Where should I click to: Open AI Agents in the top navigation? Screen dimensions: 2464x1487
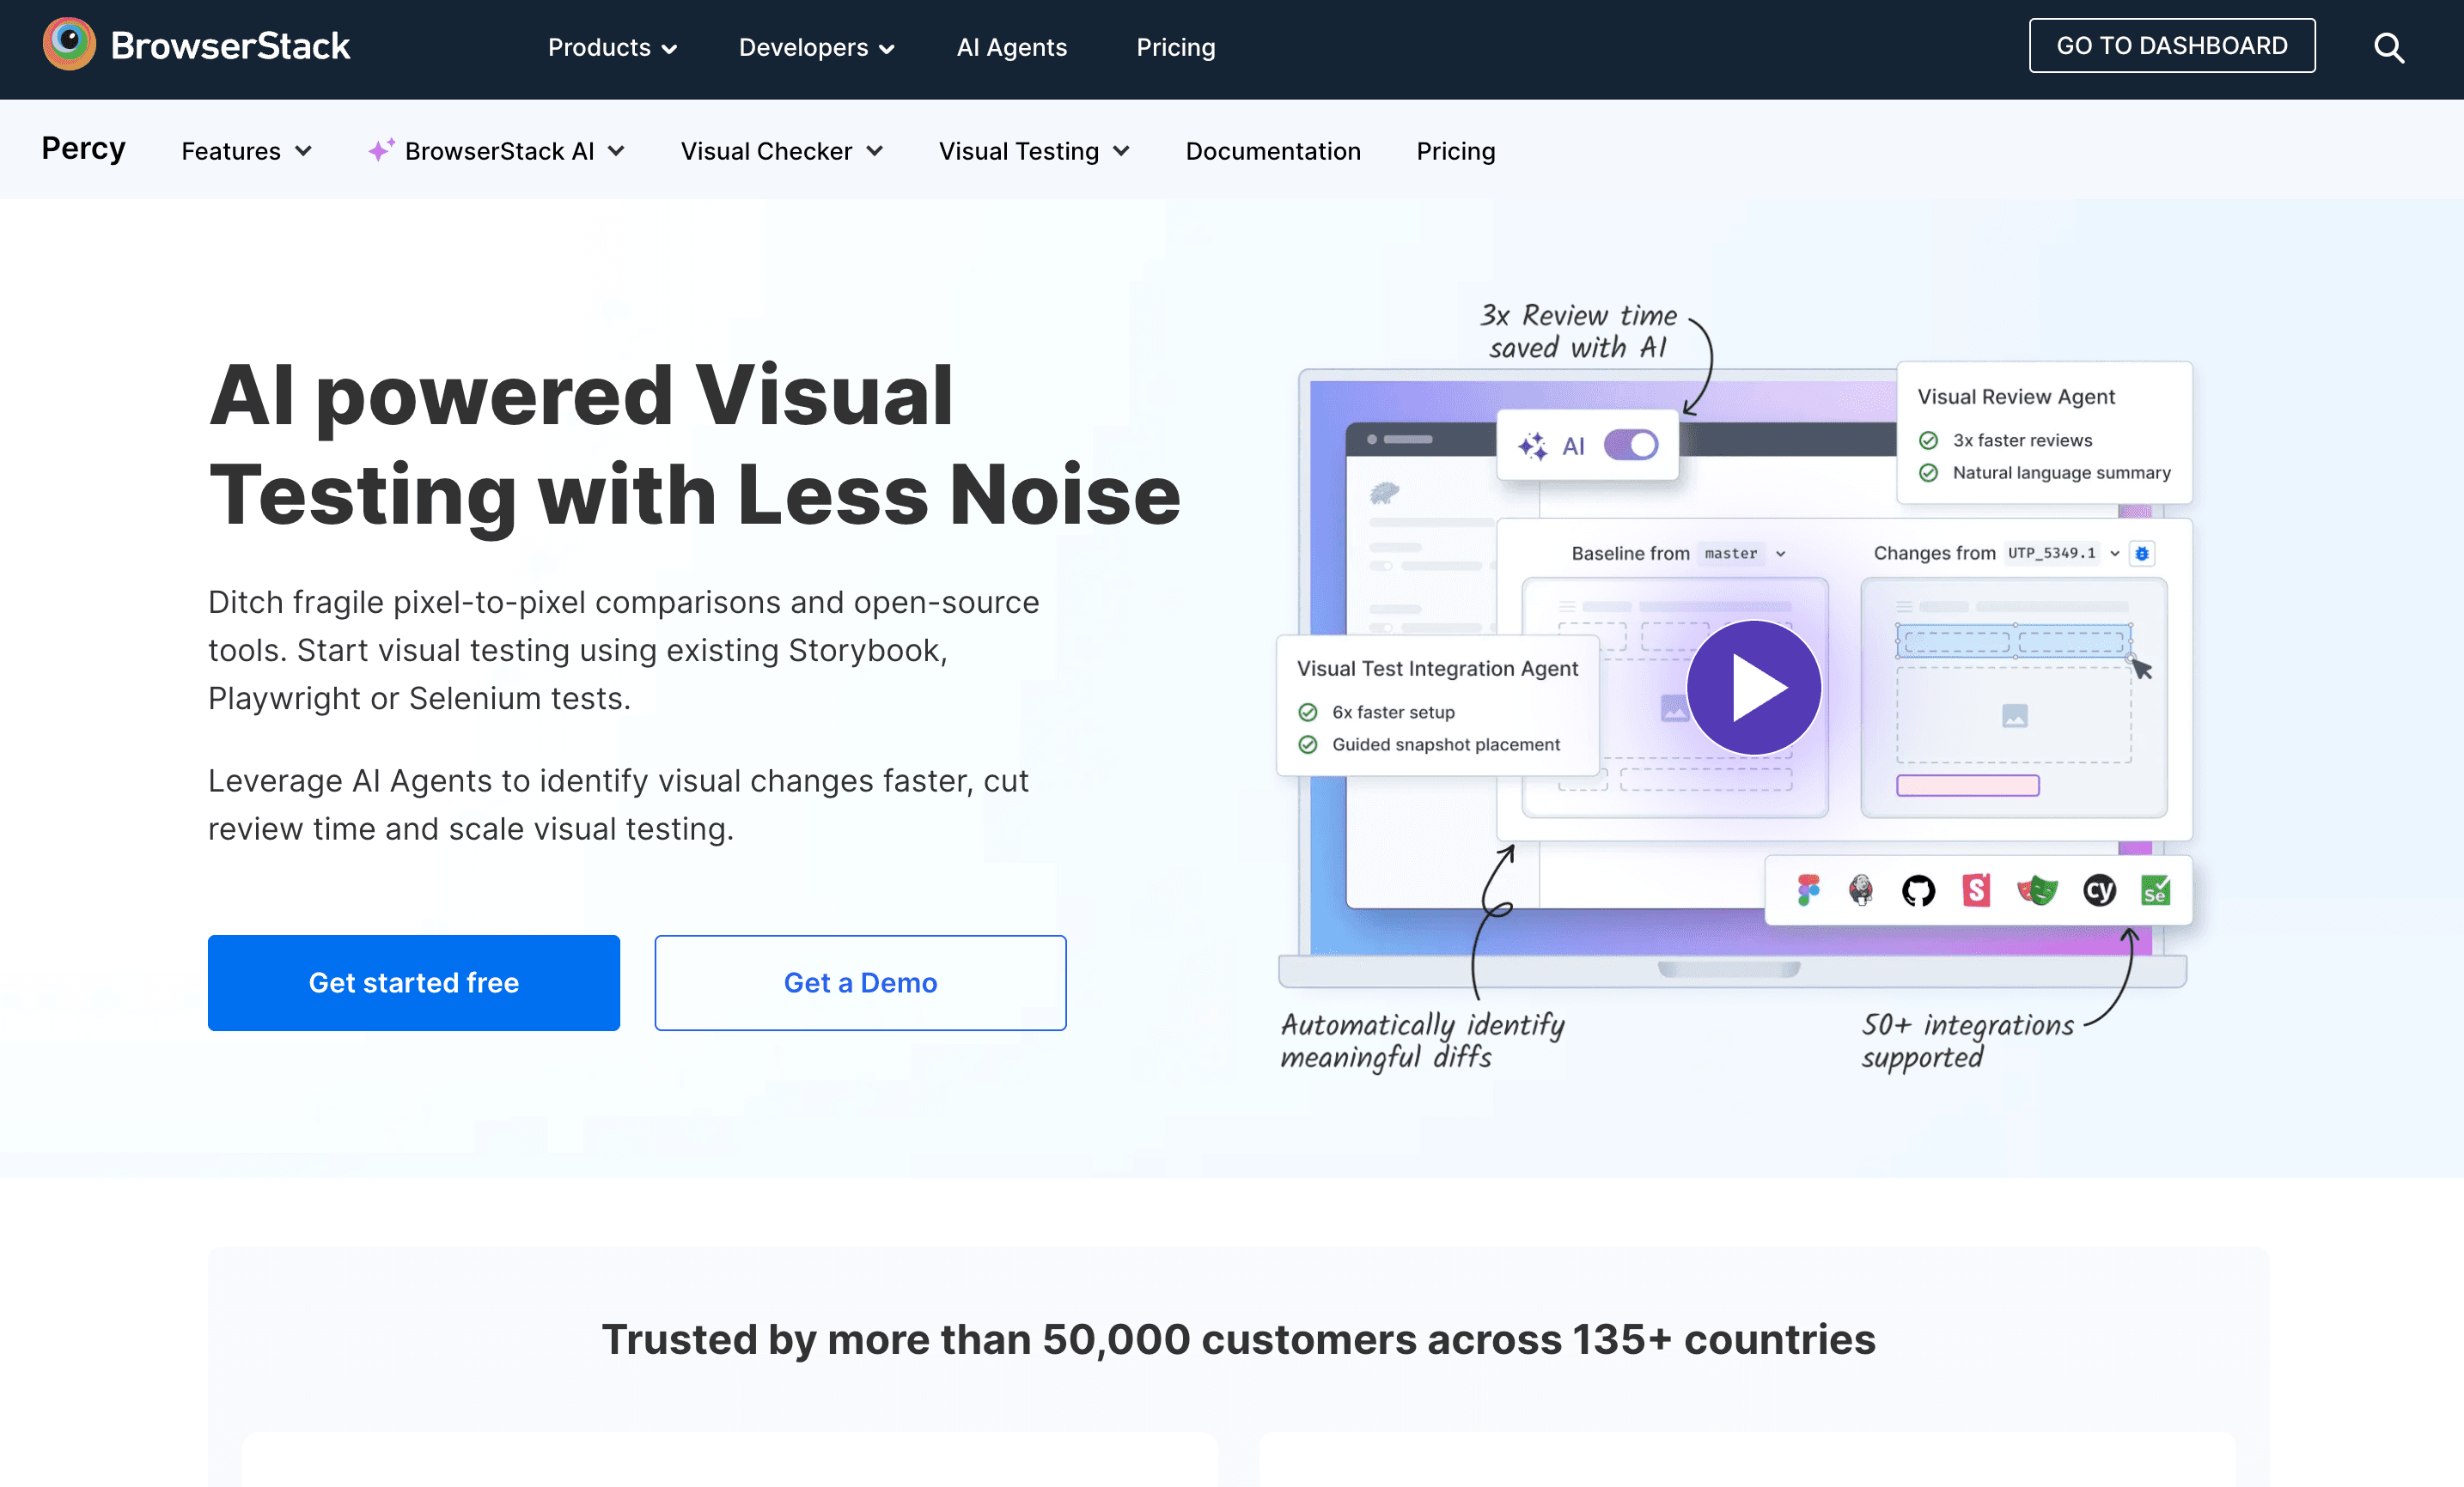click(x=1012, y=47)
